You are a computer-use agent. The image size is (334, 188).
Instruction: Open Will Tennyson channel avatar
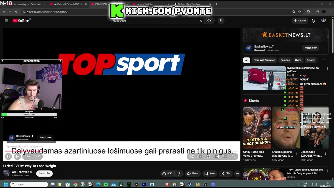pos(6,173)
